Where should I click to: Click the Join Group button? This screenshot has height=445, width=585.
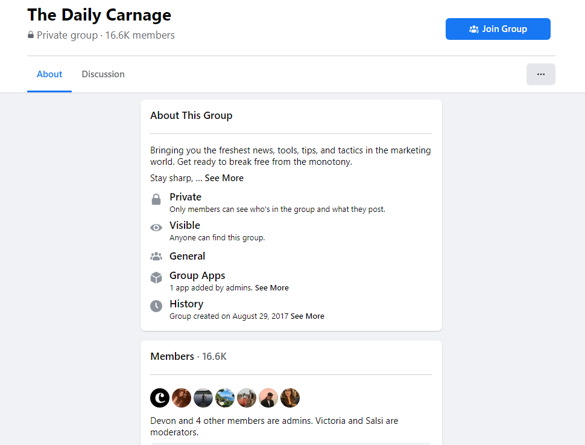498,29
